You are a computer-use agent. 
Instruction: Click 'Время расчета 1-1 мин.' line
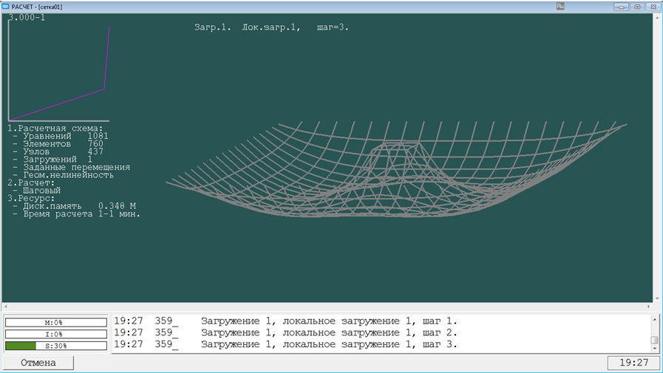click(77, 213)
